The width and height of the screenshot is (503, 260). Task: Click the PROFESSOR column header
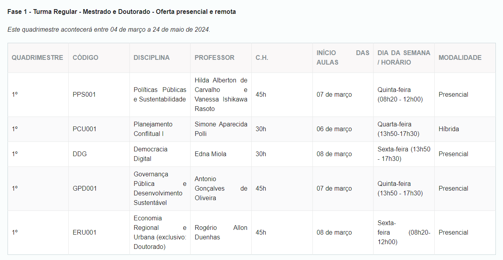(214, 57)
